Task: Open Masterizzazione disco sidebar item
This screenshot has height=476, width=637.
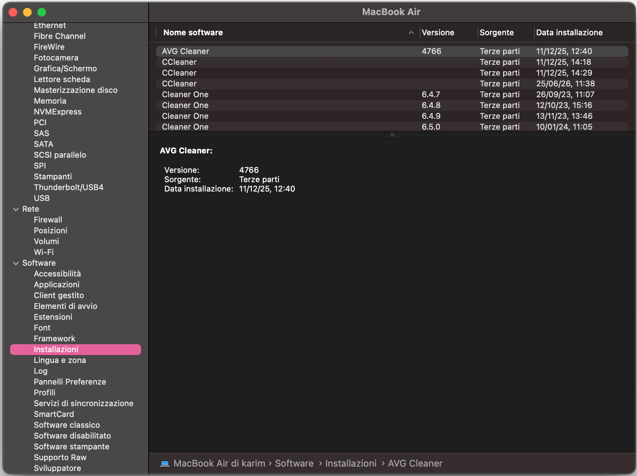Action: pos(76,90)
